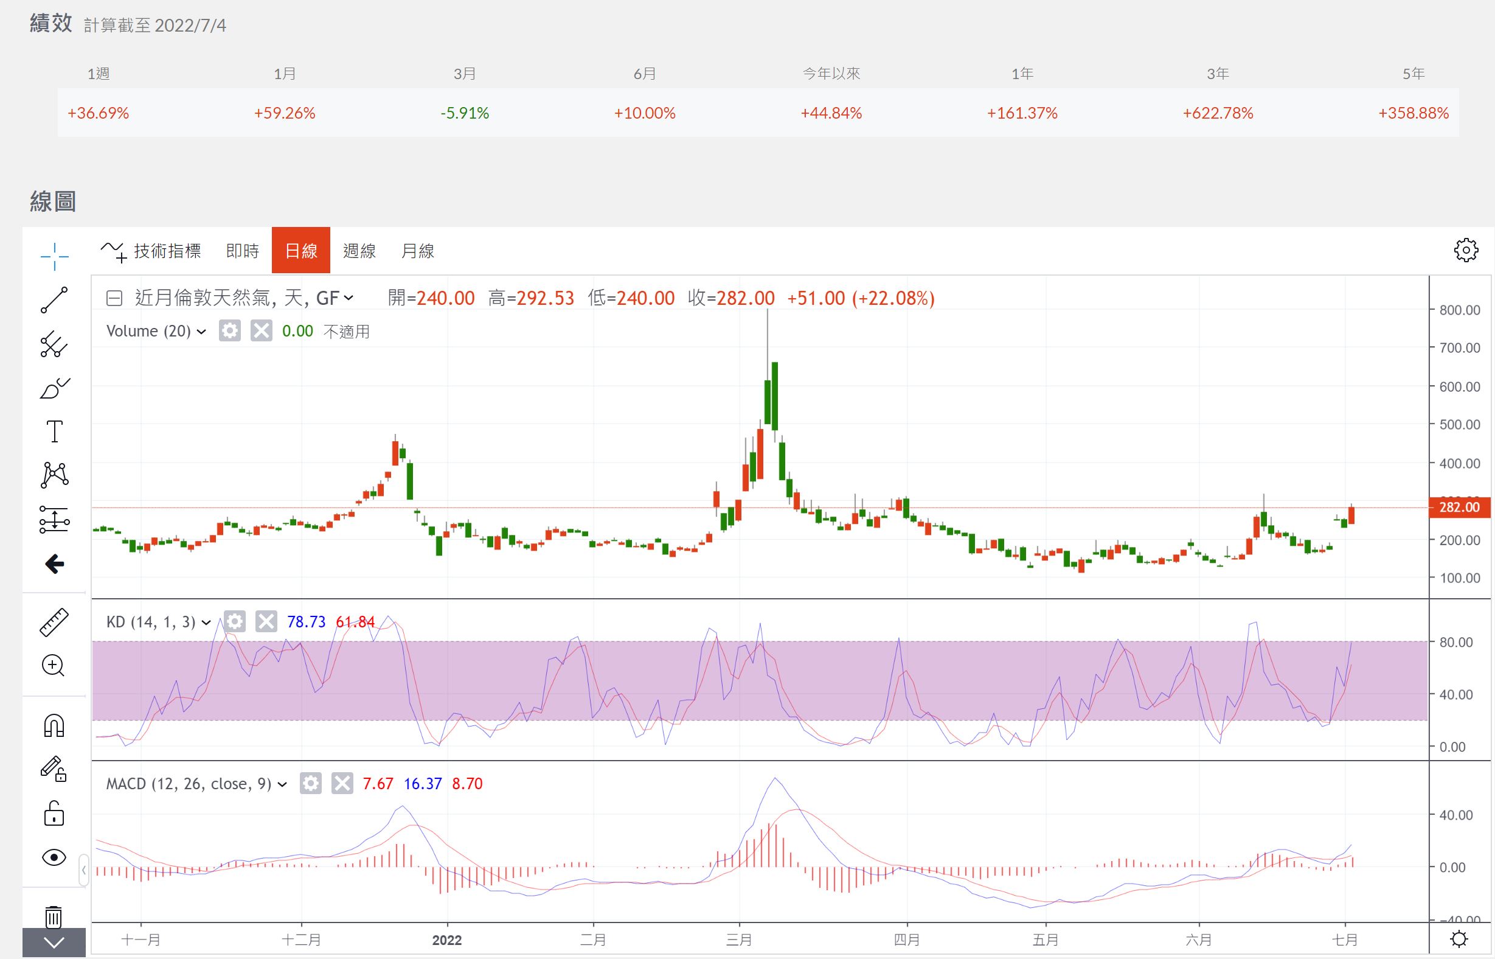The image size is (1495, 959).
Task: Expand Volume (20) indicator dropdown
Action: (x=201, y=331)
